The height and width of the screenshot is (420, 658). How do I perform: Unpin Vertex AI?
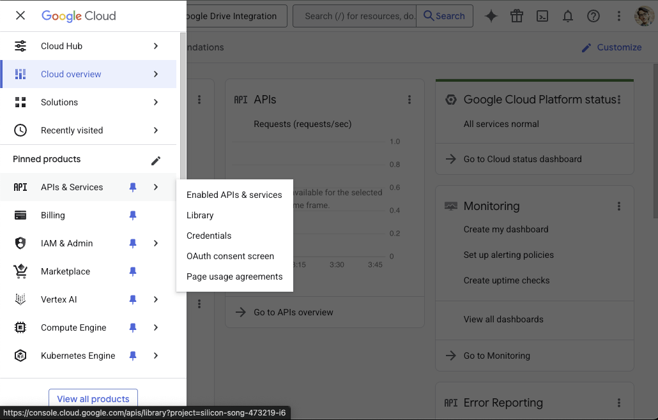(133, 299)
